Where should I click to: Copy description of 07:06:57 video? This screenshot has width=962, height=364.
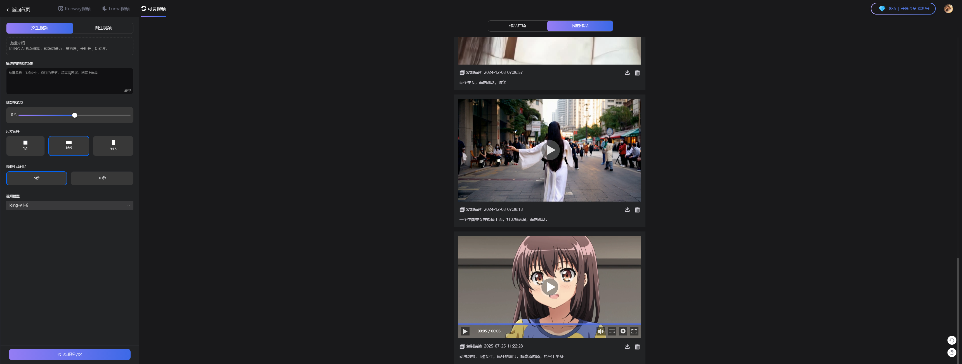(x=471, y=72)
